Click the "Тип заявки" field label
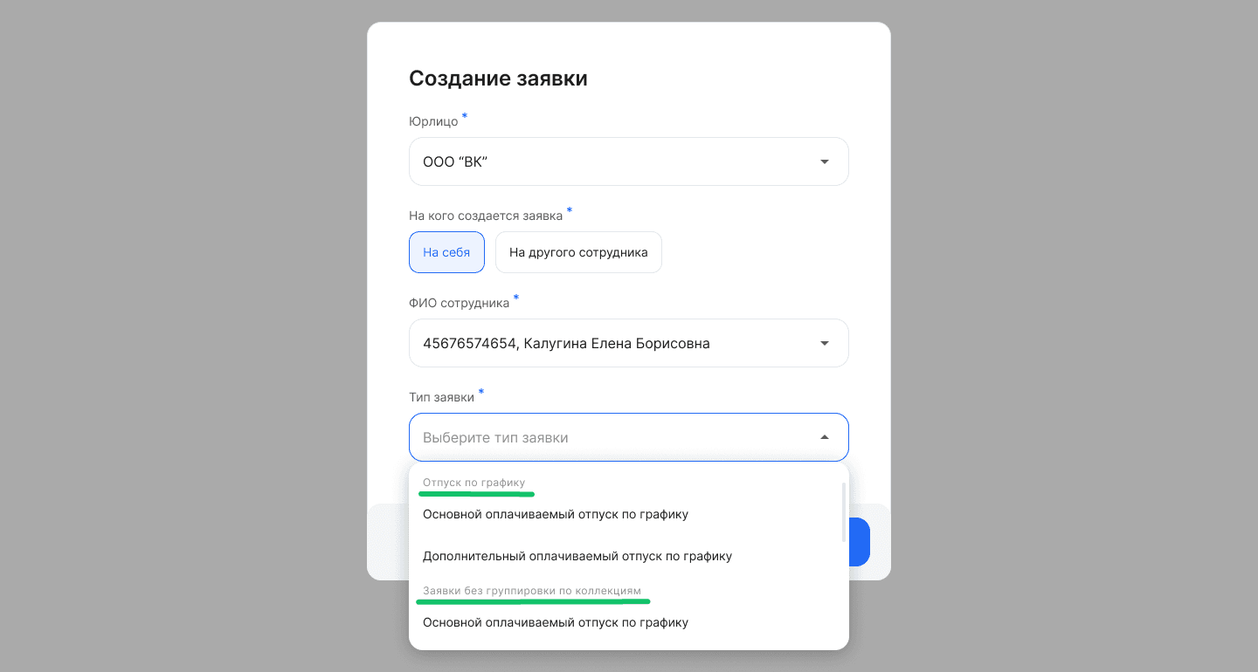Image resolution: width=1258 pixels, height=672 pixels. tap(441, 397)
